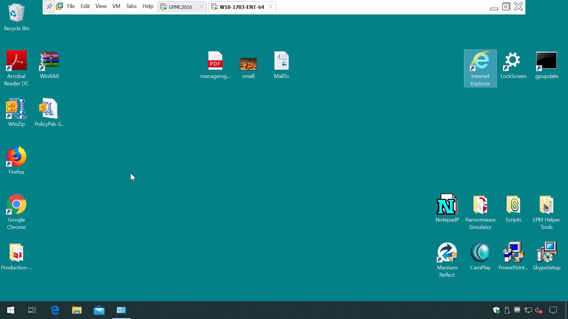The image size is (568, 319).
Task: Select the LPM Helper Tools folder
Action: point(546,212)
